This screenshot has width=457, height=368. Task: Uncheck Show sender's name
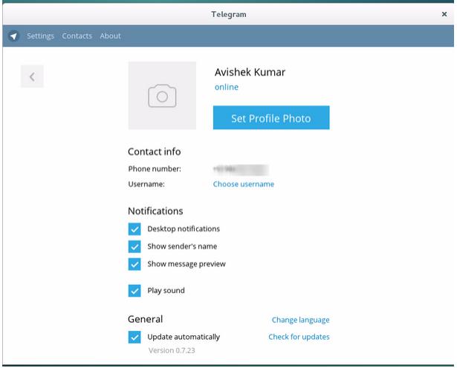coord(134,246)
